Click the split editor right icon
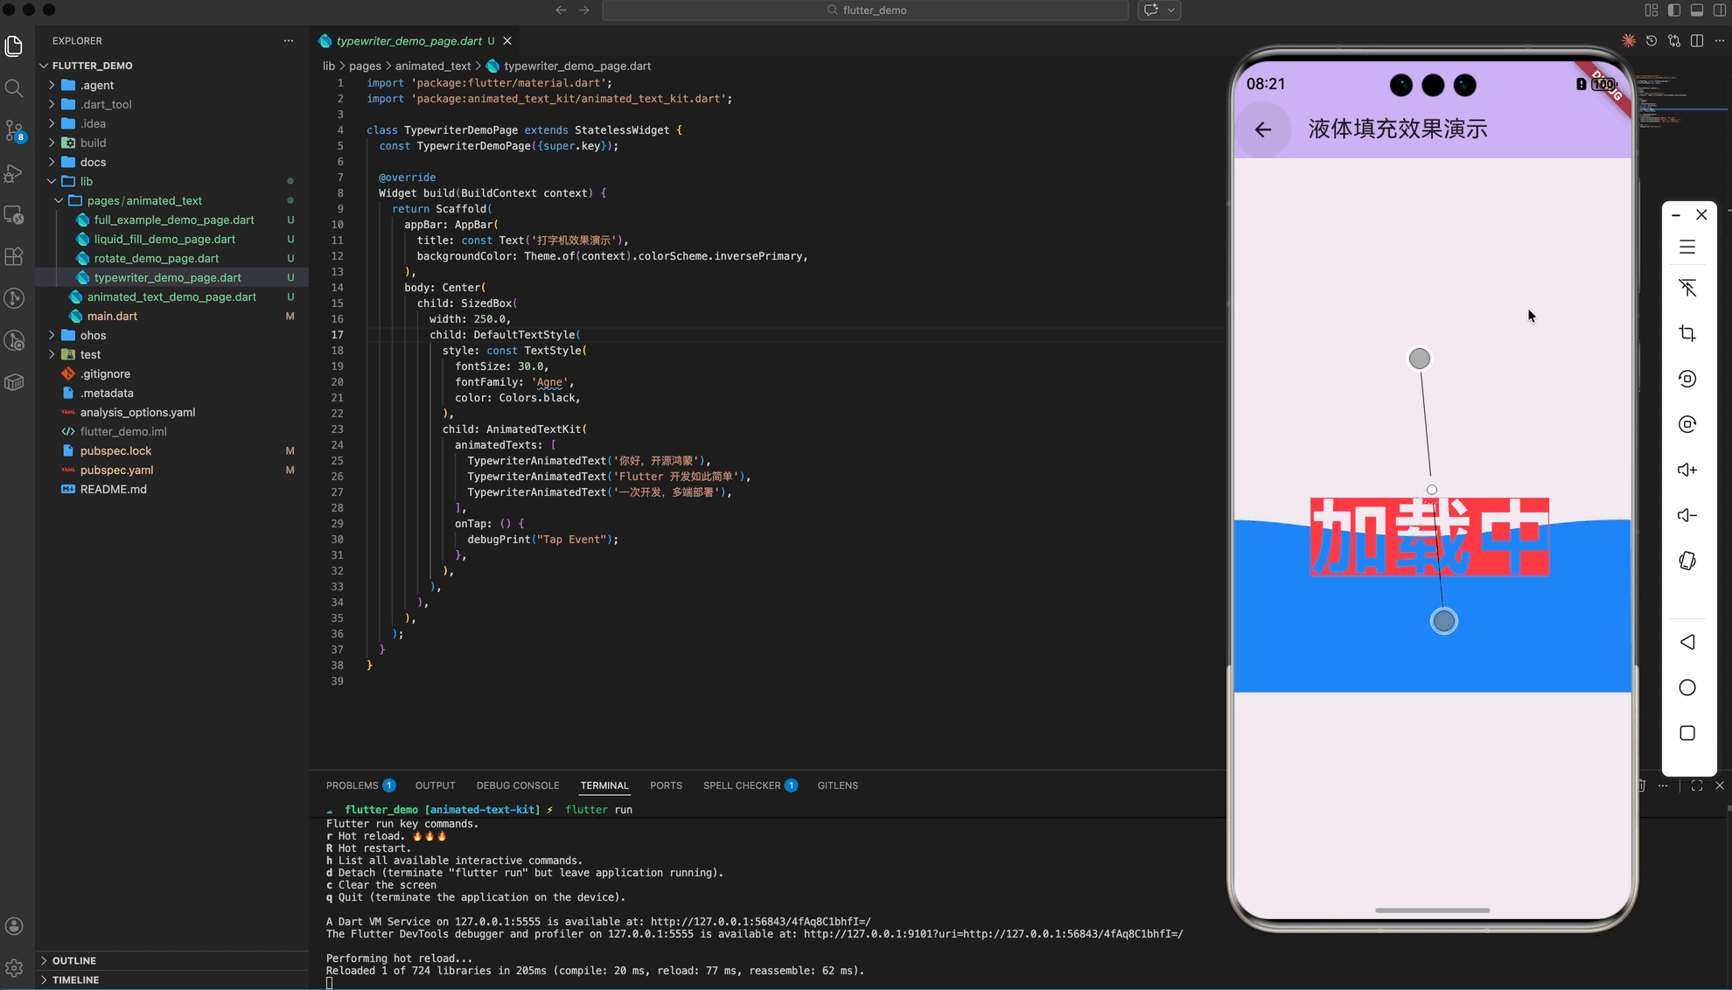The height and width of the screenshot is (990, 1732). (x=1696, y=41)
